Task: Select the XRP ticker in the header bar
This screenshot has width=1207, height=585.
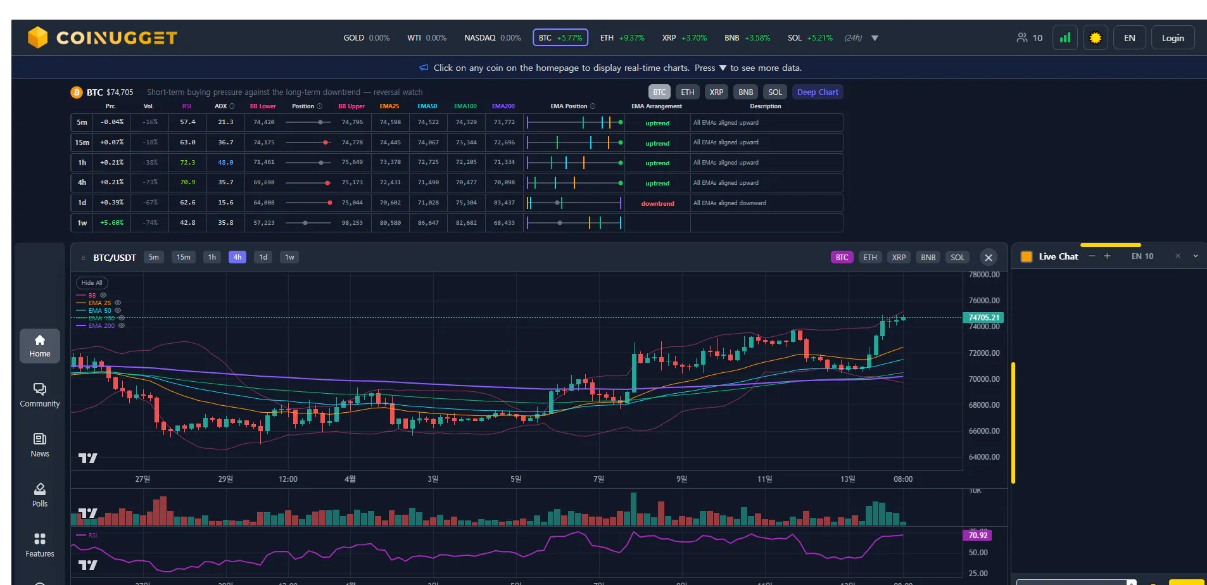Action: 685,38
